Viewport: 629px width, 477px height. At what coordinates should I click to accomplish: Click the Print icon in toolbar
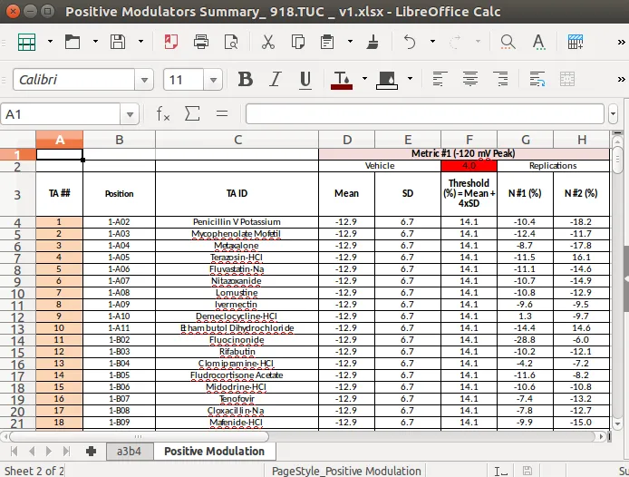(x=201, y=42)
